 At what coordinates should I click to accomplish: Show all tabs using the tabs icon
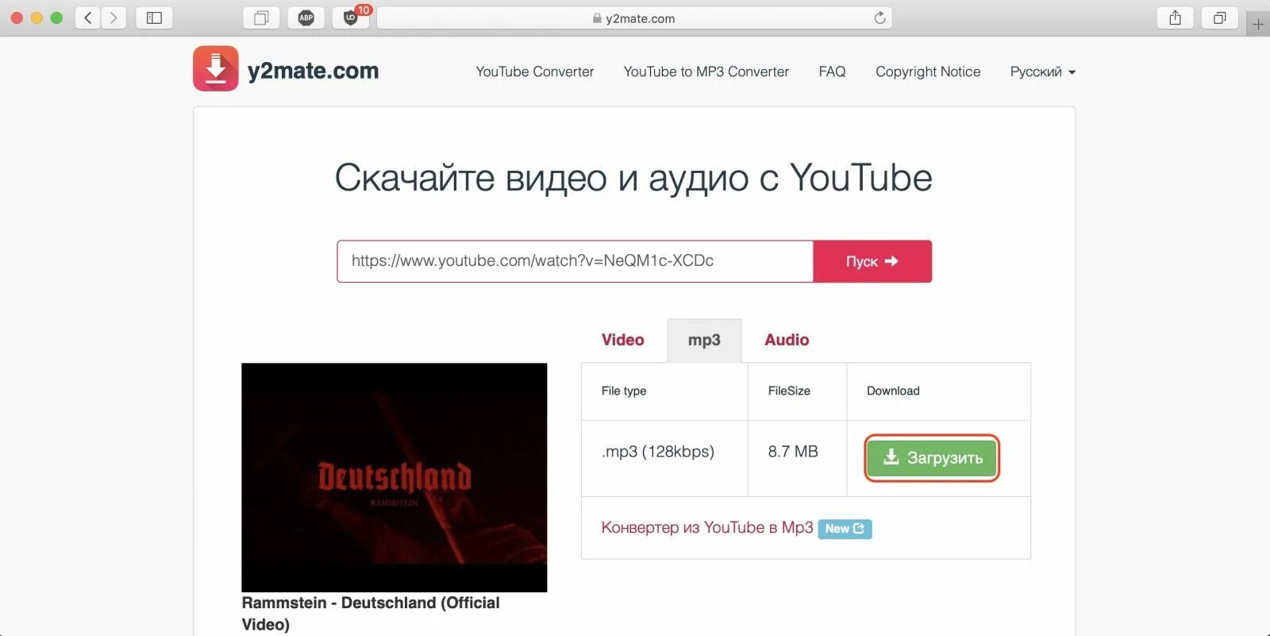coord(1220,17)
